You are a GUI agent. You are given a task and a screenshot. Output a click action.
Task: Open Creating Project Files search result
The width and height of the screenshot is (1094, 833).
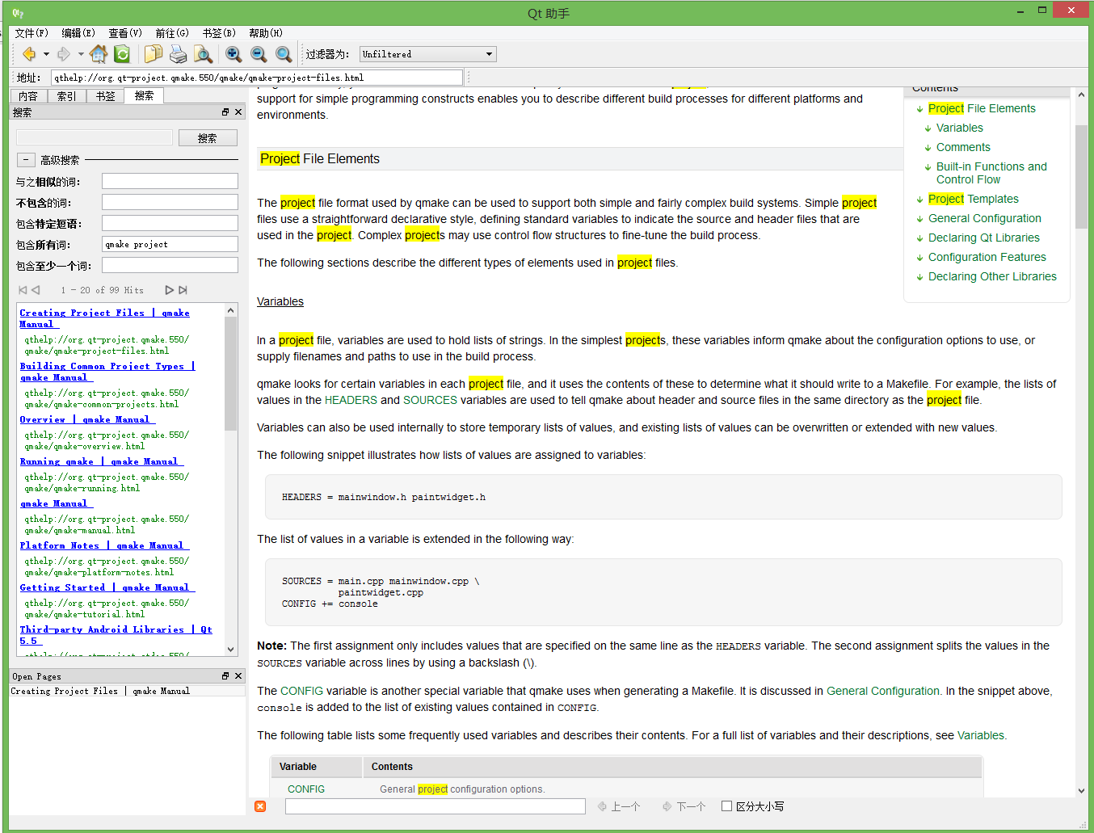tap(104, 318)
